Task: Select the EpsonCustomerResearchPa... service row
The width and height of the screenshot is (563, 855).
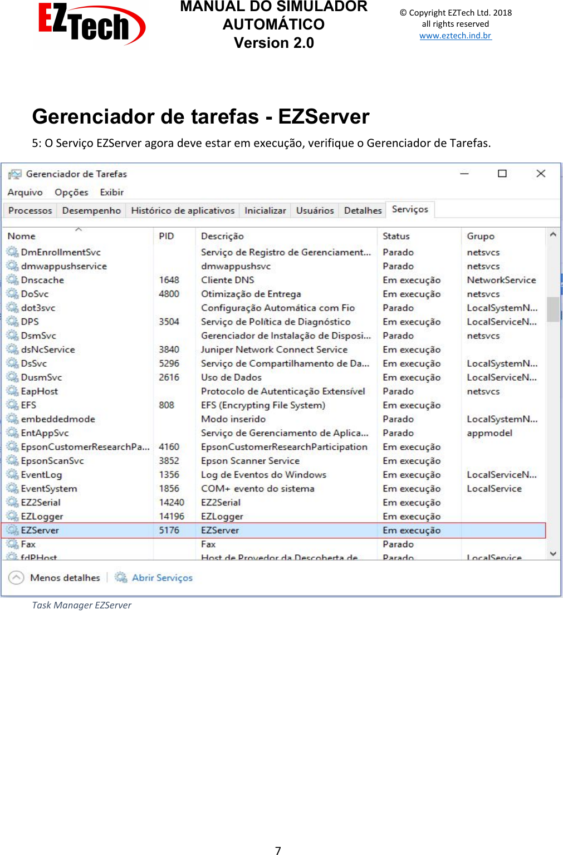Action: [273, 446]
